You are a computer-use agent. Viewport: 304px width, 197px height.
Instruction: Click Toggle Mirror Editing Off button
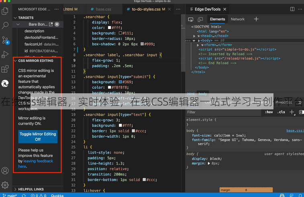38,137
